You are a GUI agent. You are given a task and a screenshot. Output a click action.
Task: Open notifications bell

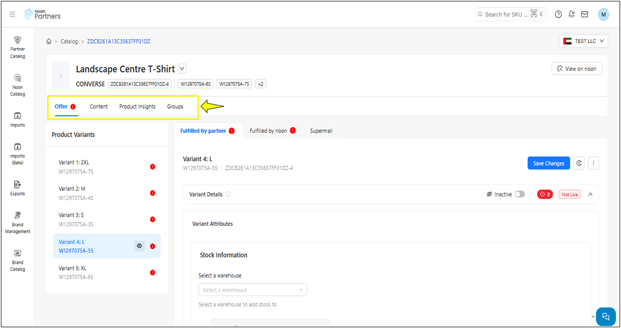[x=571, y=14]
